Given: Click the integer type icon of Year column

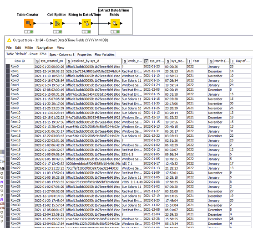Looking at the screenshot, I should pos(190,61).
